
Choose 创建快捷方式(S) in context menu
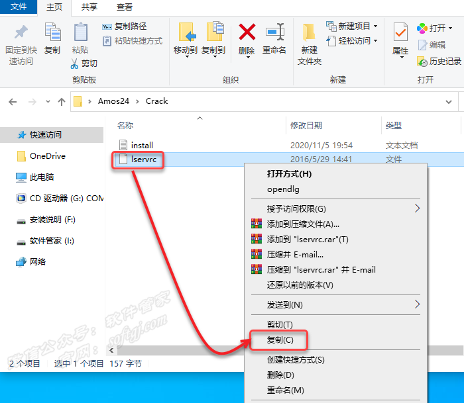336,360
